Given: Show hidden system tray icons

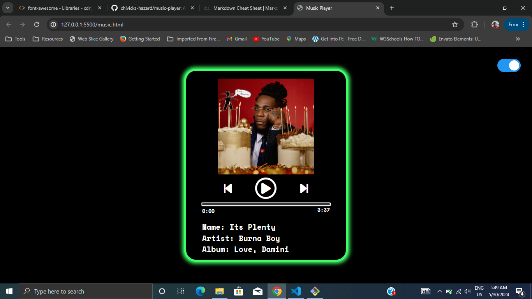Looking at the screenshot, I should coord(440,291).
